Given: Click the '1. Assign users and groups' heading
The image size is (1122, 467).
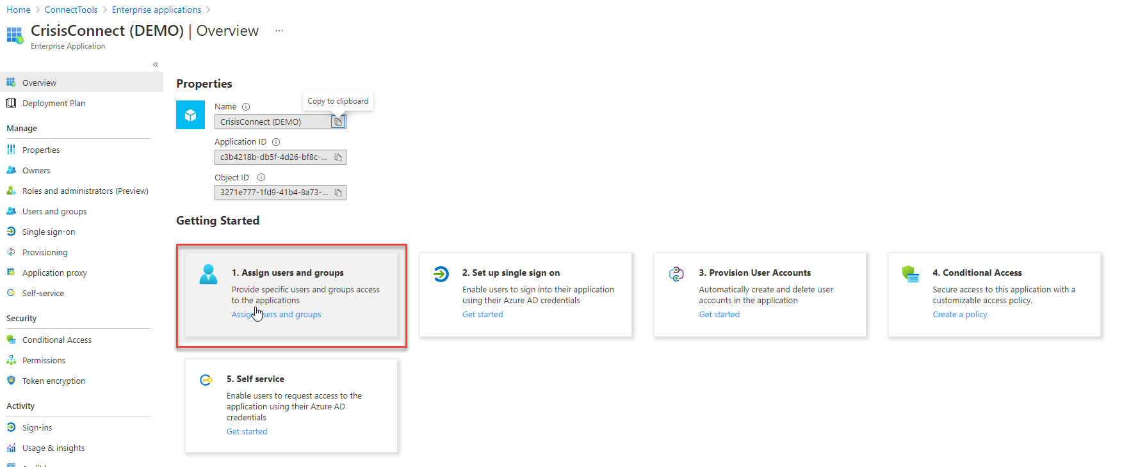Looking at the screenshot, I should pyautogui.click(x=288, y=273).
